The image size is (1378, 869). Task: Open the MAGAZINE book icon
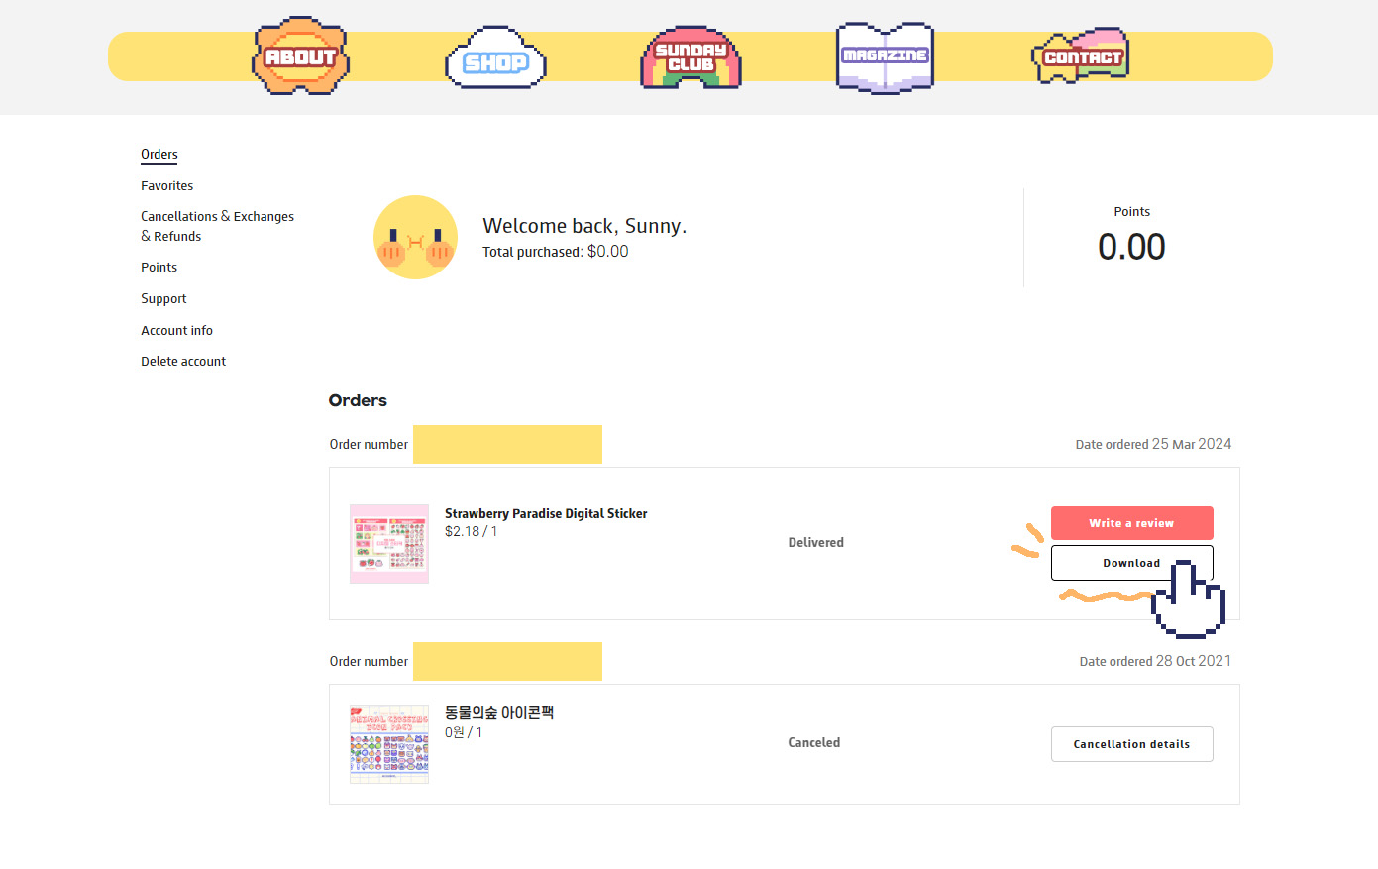point(885,56)
